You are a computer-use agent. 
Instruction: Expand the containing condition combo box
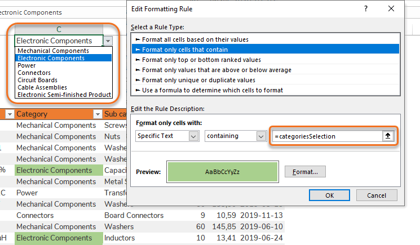tap(260, 136)
